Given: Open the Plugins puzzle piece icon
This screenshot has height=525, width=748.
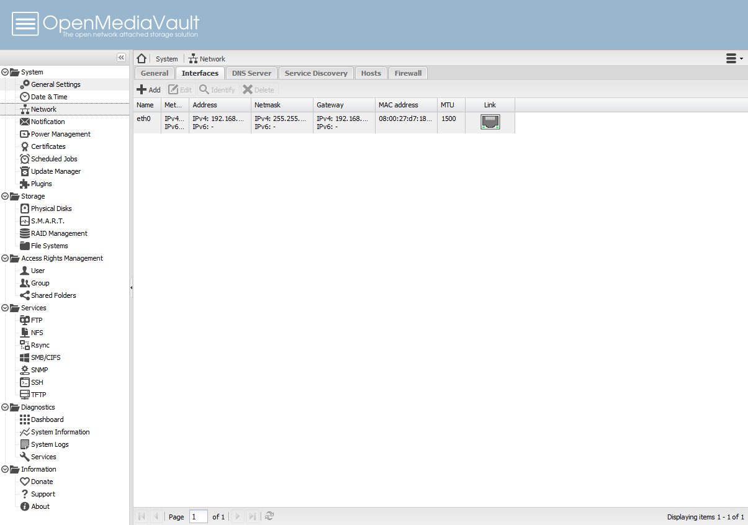Looking at the screenshot, I should point(25,184).
